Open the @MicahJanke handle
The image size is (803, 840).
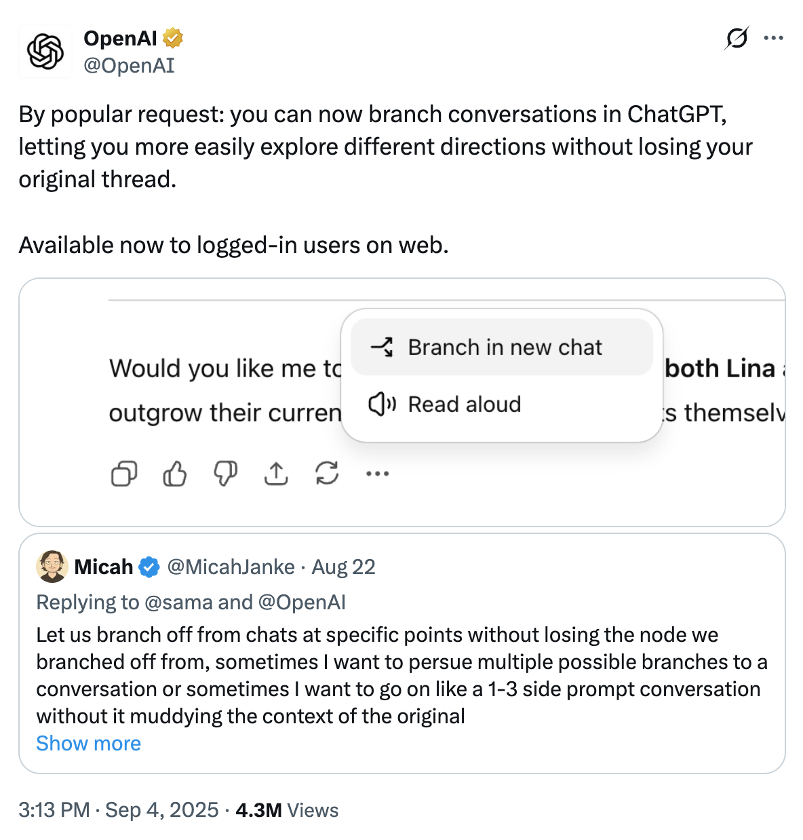click(231, 567)
